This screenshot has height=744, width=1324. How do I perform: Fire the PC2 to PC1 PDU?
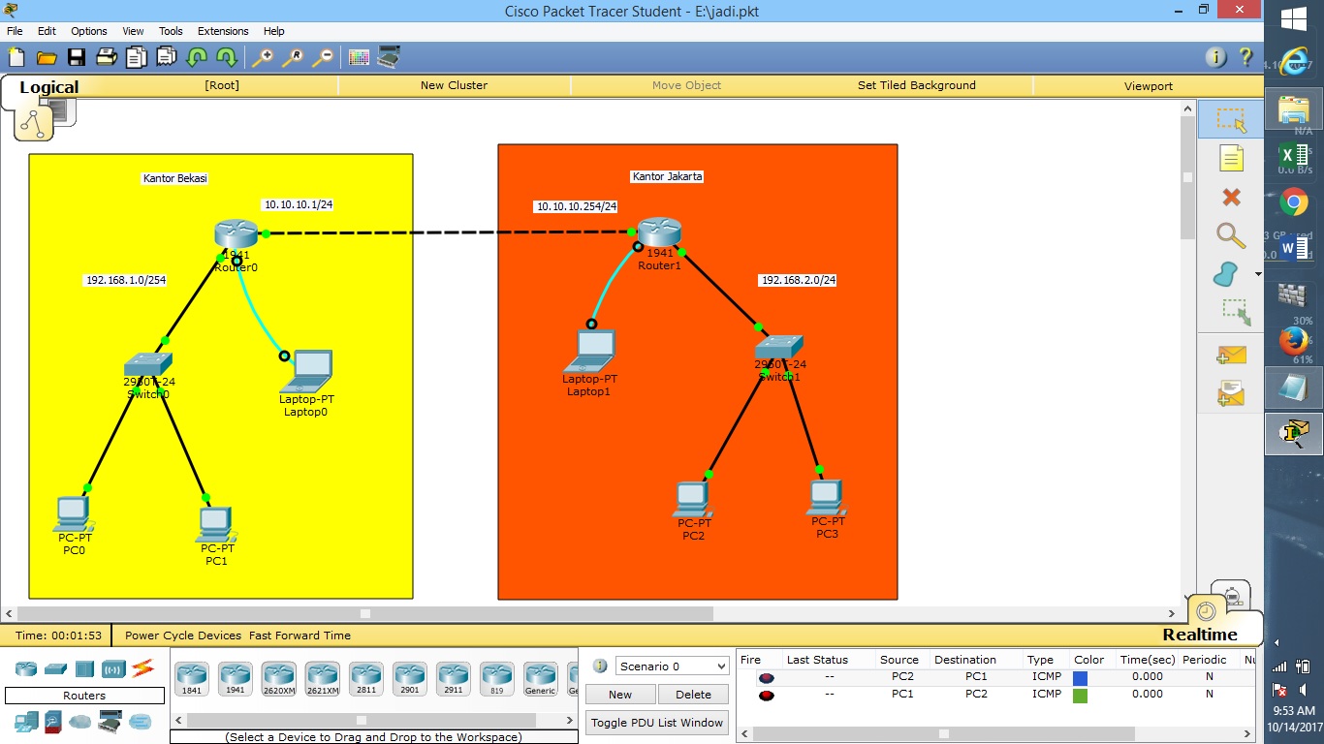pos(767,678)
